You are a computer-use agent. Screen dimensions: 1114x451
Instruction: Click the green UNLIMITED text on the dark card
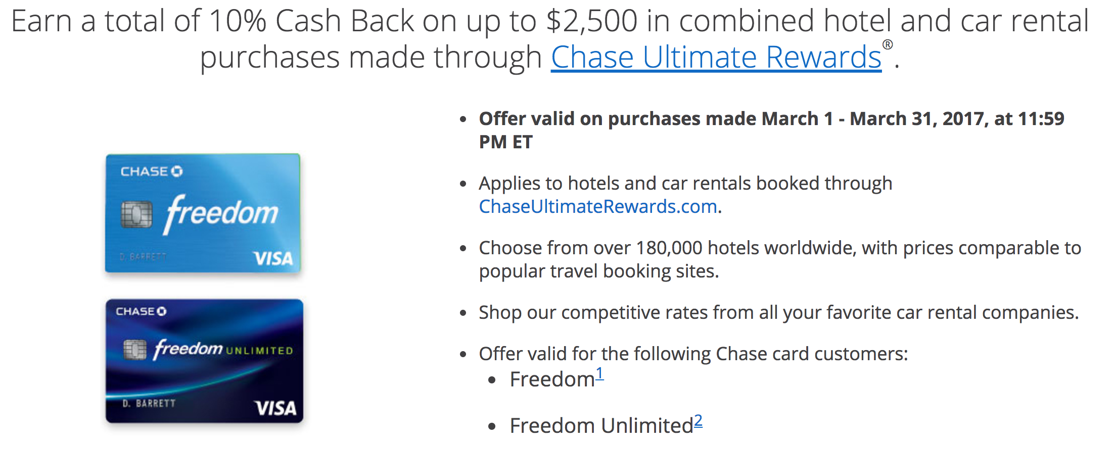coord(259,351)
